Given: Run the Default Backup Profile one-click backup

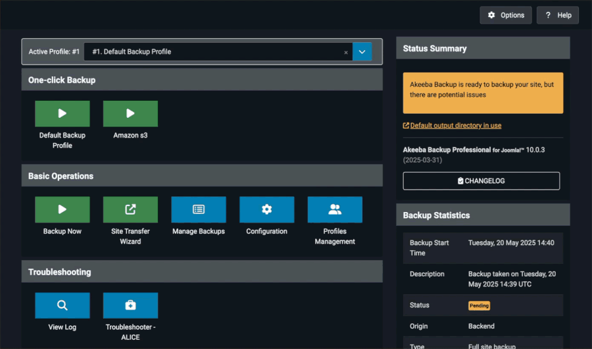Looking at the screenshot, I should 62,113.
